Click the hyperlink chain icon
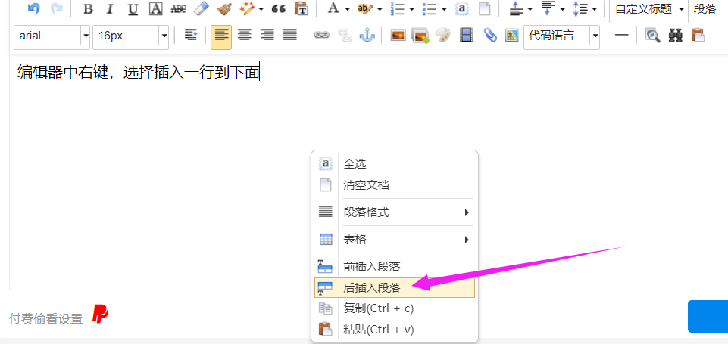The height and width of the screenshot is (344, 728). pyautogui.click(x=321, y=36)
